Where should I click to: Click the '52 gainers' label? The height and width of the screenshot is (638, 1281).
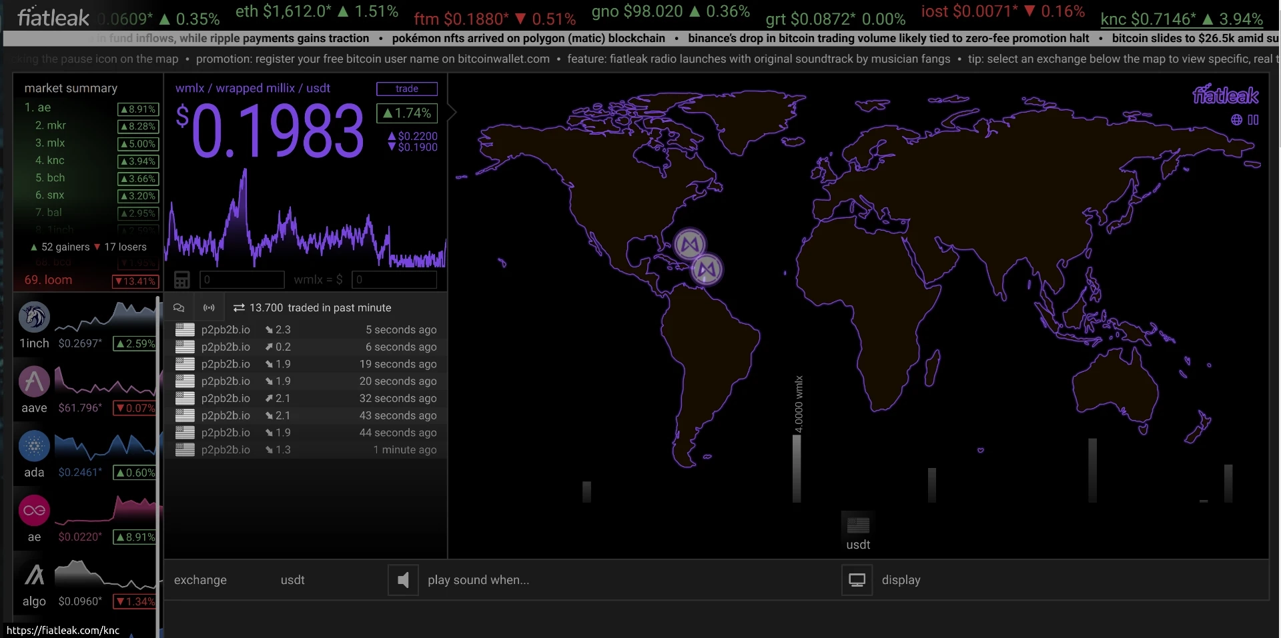[59, 247]
